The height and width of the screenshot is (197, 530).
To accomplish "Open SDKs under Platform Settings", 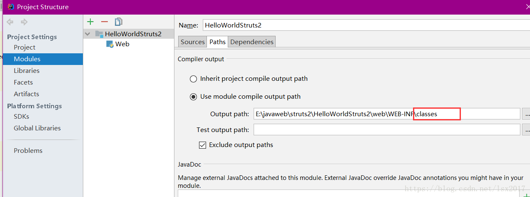I will coord(21,117).
